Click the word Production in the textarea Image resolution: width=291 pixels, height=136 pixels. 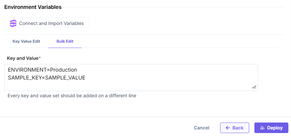[63, 70]
